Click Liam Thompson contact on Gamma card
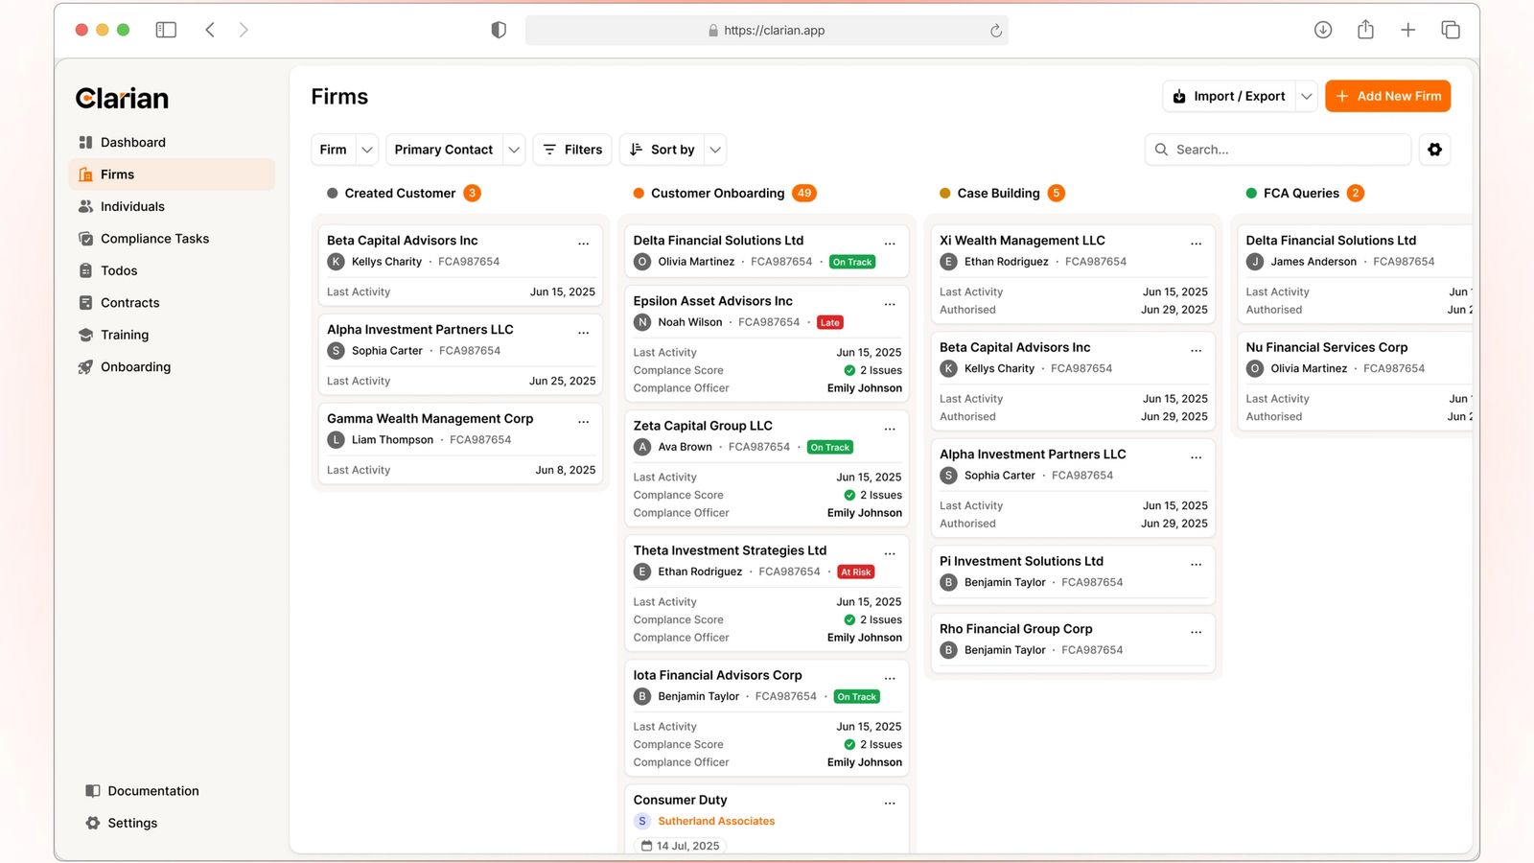 pyautogui.click(x=392, y=440)
